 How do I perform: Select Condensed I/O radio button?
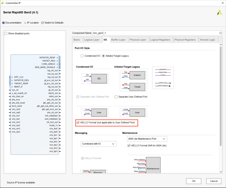click(x=82, y=56)
